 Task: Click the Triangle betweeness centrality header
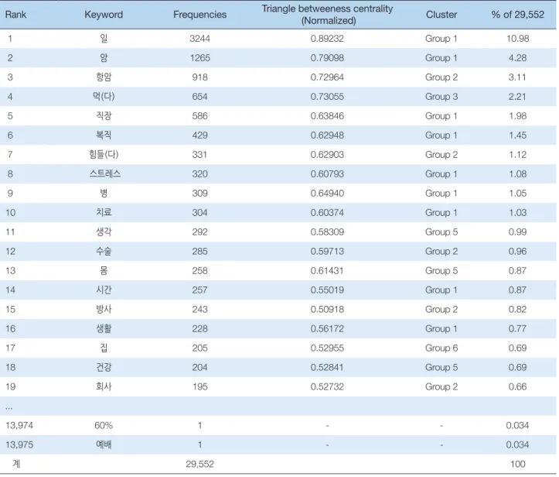point(327,15)
